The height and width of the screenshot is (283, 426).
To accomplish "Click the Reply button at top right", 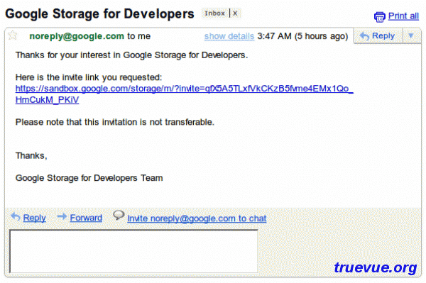I will tap(378, 35).
